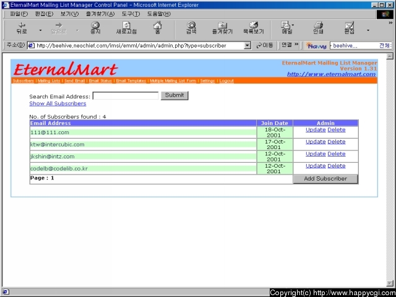Image resolution: width=396 pixels, height=297 pixels.
Task: Open the Help (도움말) menu
Action: click(x=159, y=14)
